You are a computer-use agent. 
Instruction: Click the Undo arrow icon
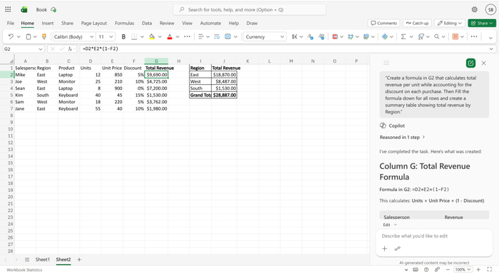coord(11,36)
